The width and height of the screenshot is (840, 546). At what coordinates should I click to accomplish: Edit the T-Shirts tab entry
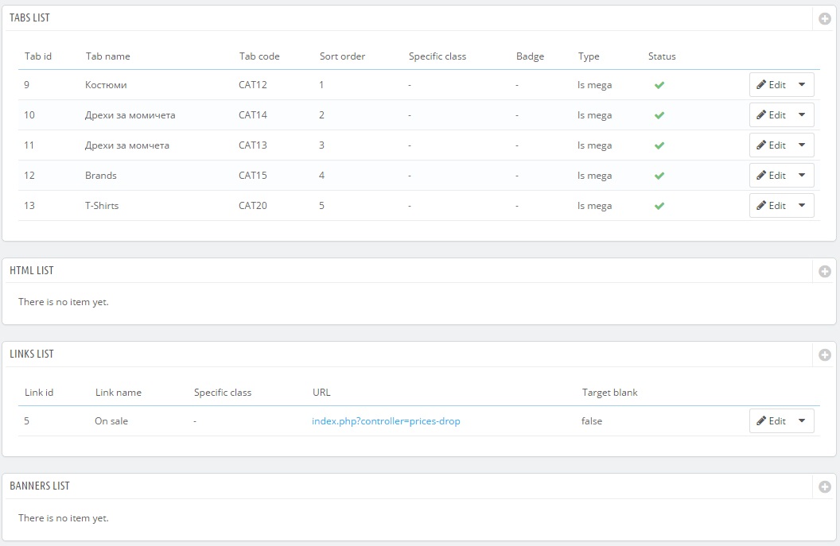[x=771, y=206]
